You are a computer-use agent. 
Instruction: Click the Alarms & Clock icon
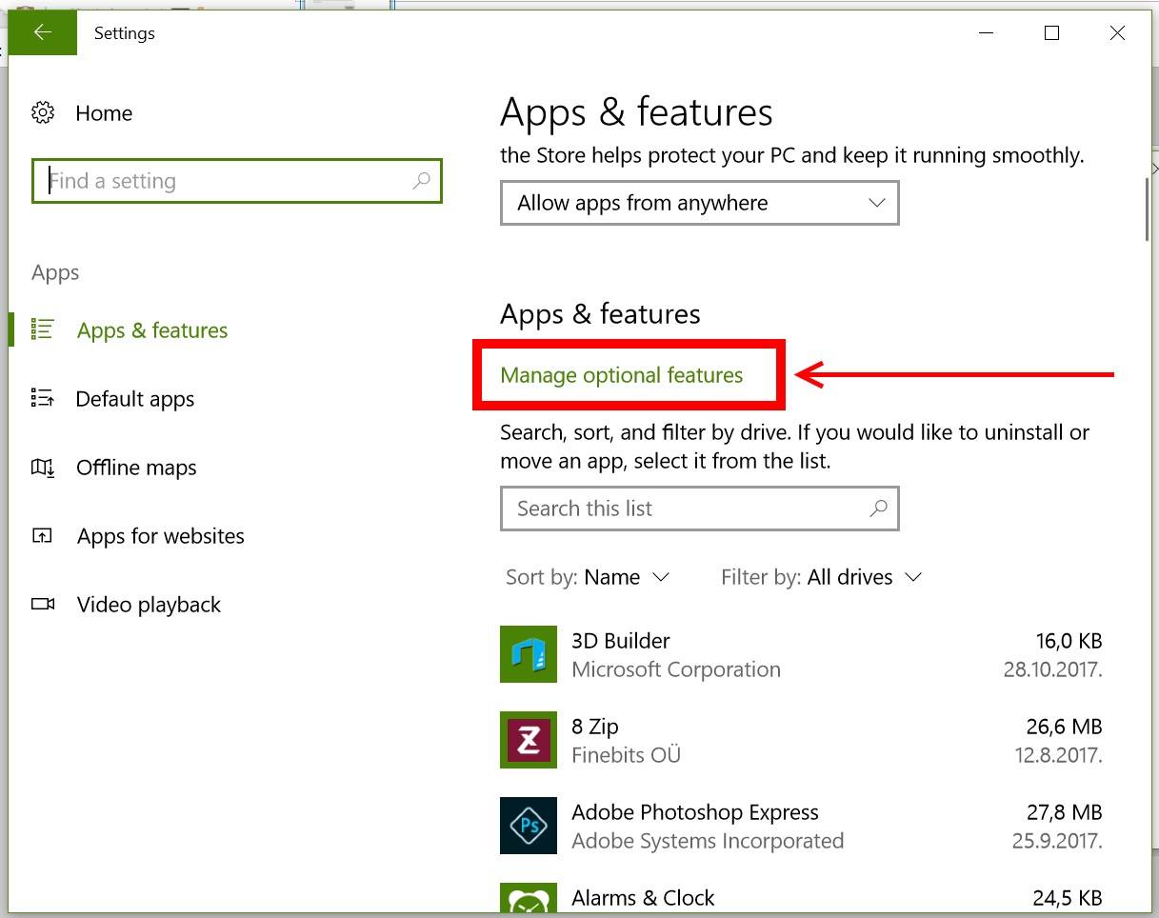click(x=528, y=901)
